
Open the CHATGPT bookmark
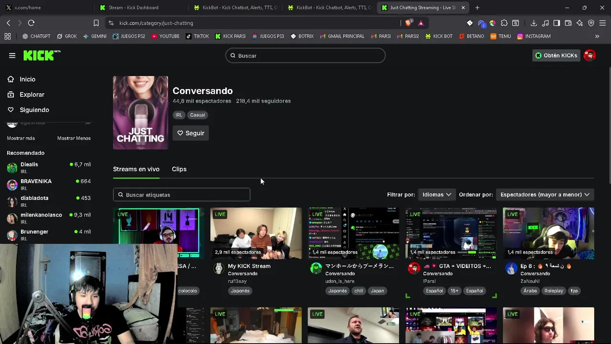pos(36,36)
